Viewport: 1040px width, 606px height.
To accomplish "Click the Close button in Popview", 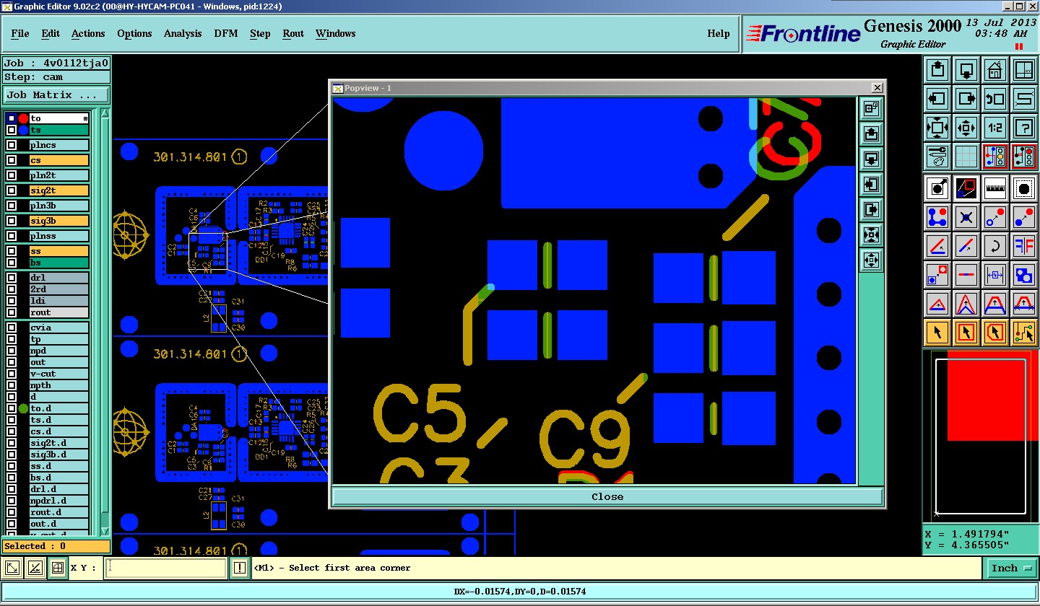I will click(607, 496).
